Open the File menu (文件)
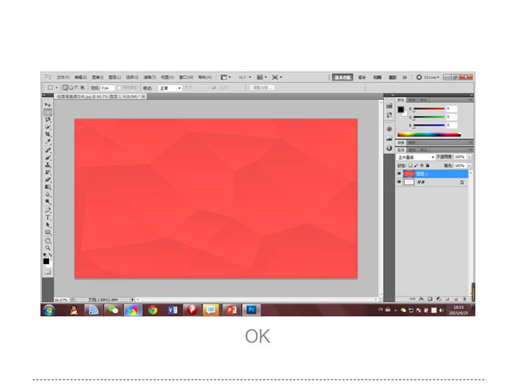The height and width of the screenshot is (388, 518). (63, 77)
